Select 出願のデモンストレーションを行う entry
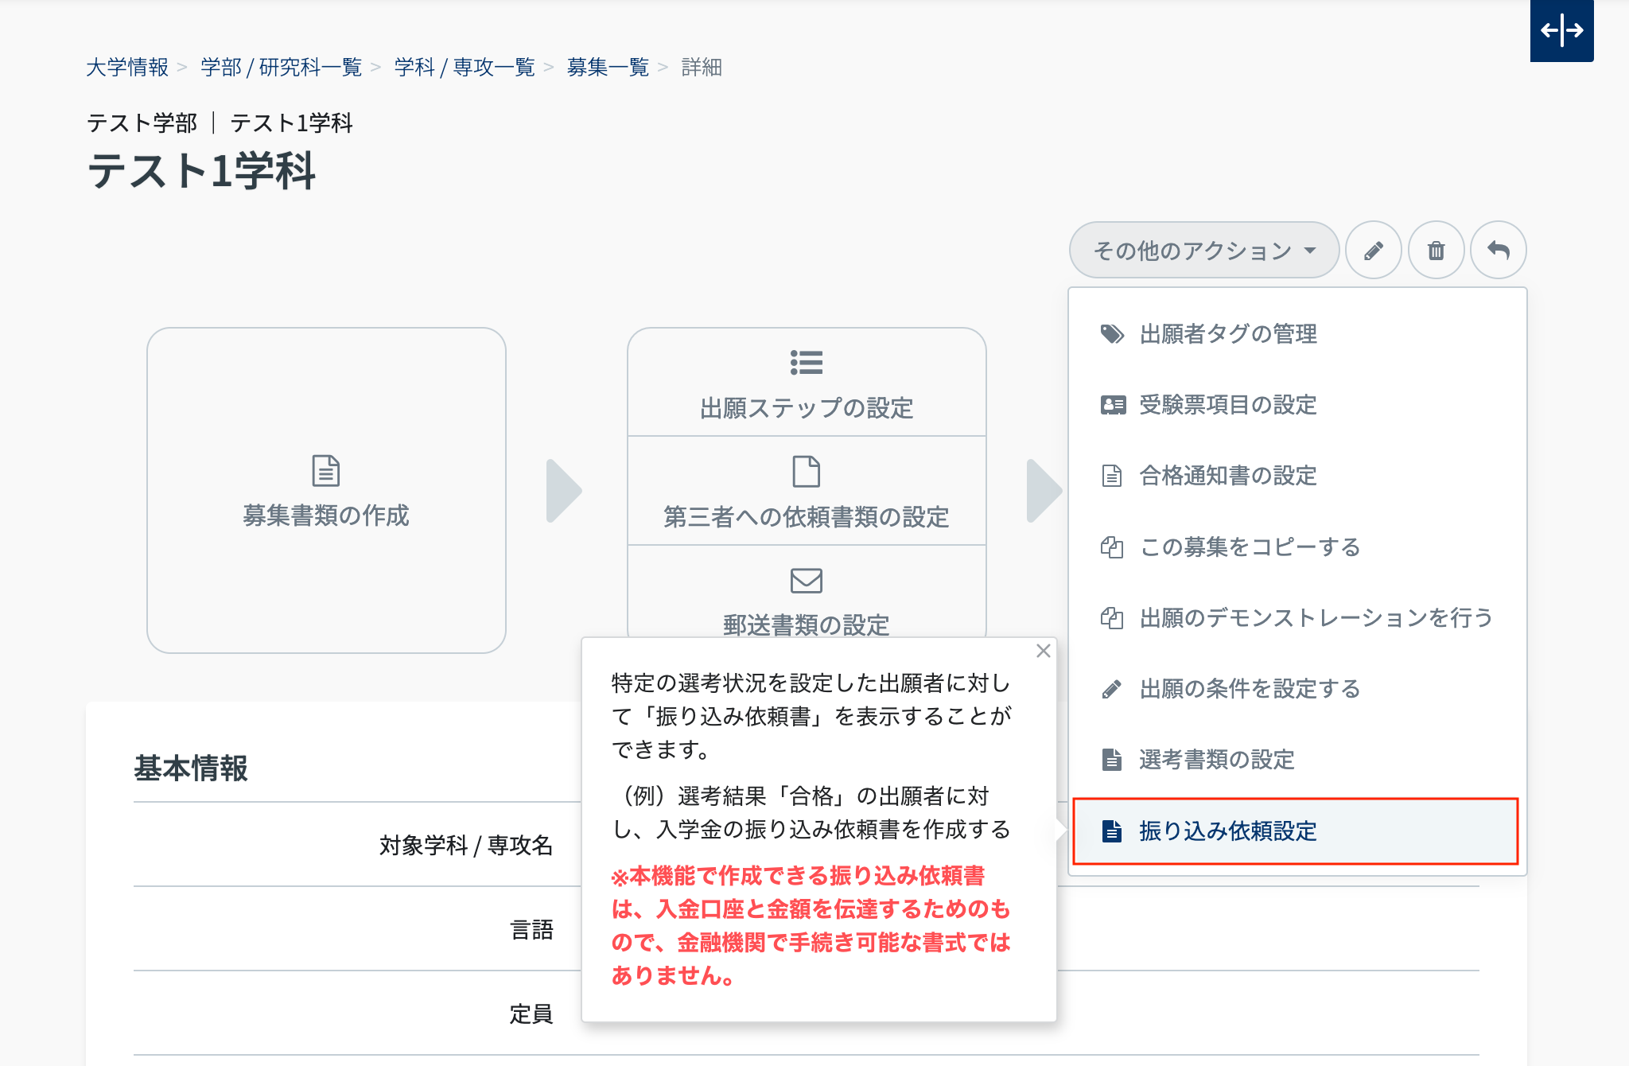Viewport: 1629px width, 1066px height. pyautogui.click(x=1316, y=618)
